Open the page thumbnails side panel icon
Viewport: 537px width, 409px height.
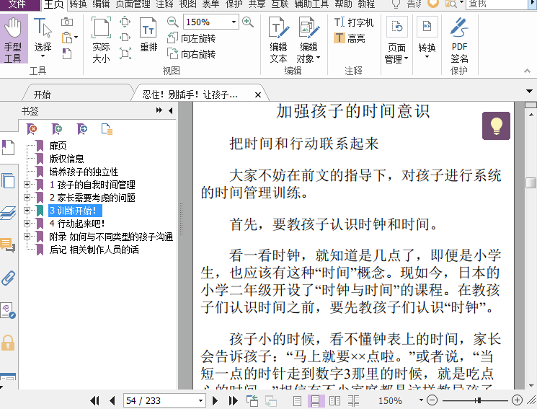[8, 180]
